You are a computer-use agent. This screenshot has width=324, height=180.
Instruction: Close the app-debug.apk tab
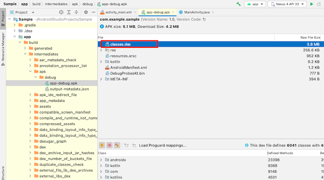coord(173,12)
